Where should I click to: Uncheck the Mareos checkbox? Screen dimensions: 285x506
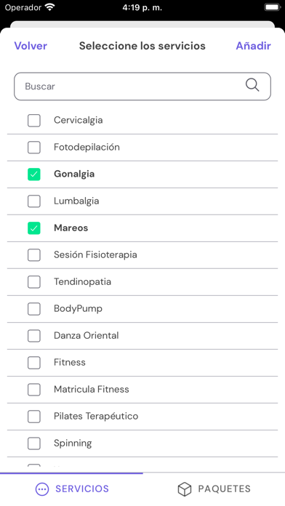point(34,228)
